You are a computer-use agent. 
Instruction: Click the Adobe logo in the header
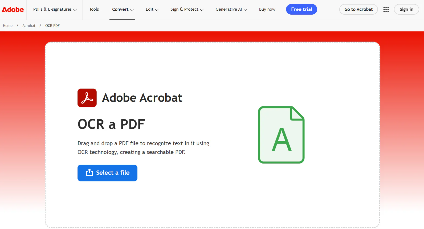coord(13,10)
